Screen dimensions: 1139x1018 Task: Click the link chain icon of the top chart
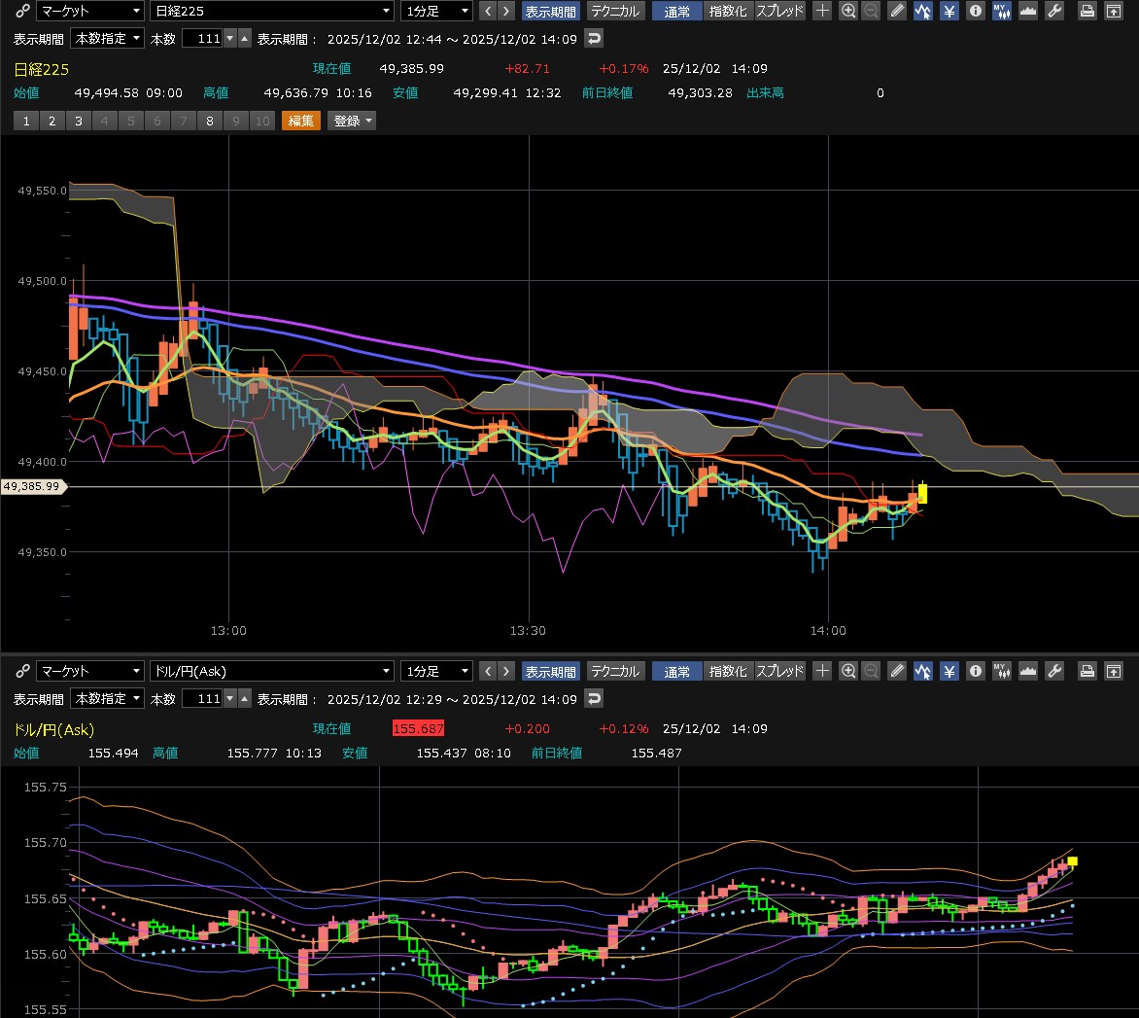tap(22, 12)
